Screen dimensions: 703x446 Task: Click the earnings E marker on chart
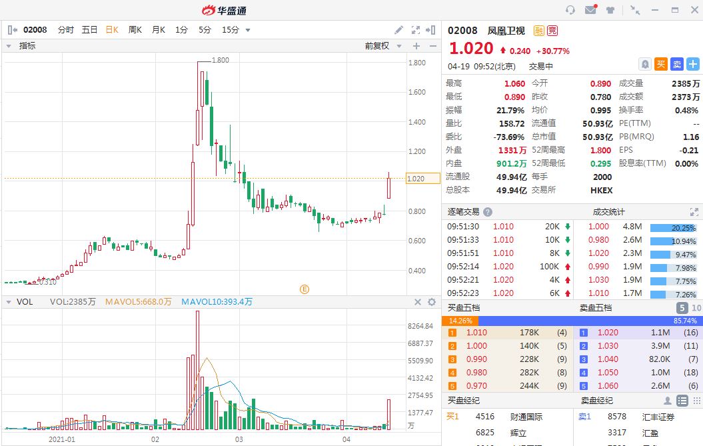305,289
